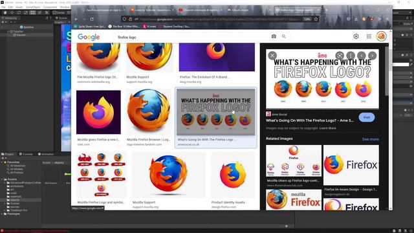
Task: Select Unity custom editor tools icon
Action: click(47, 12)
